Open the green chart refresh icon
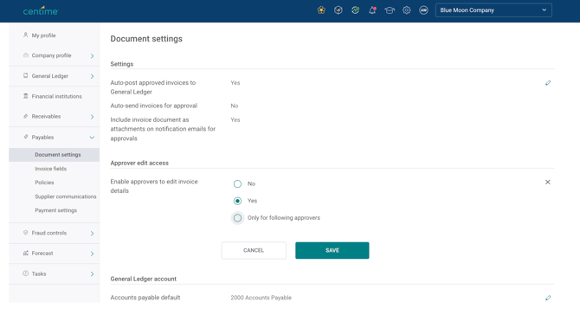This screenshot has height=315, width=580. (355, 10)
